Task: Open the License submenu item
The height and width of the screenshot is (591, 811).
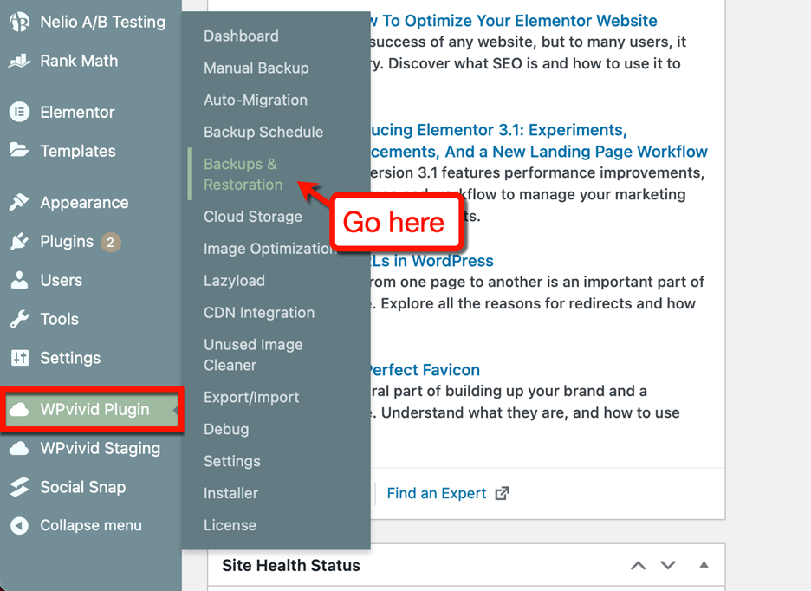Action: [230, 525]
